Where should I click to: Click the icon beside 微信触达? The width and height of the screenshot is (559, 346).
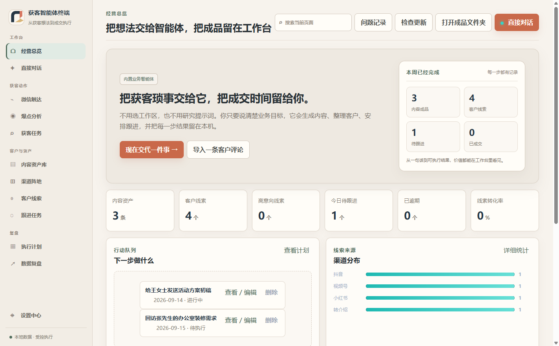(12, 99)
